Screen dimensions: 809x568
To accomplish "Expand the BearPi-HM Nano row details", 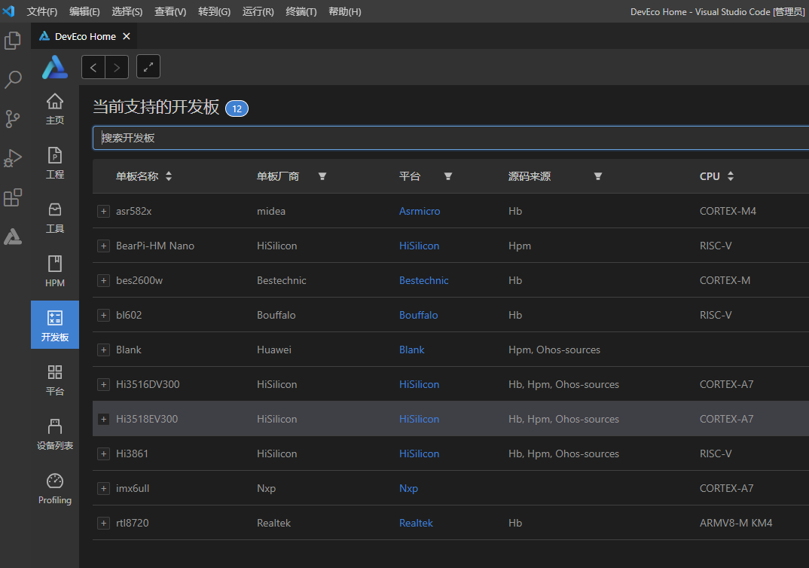I will click(x=104, y=246).
